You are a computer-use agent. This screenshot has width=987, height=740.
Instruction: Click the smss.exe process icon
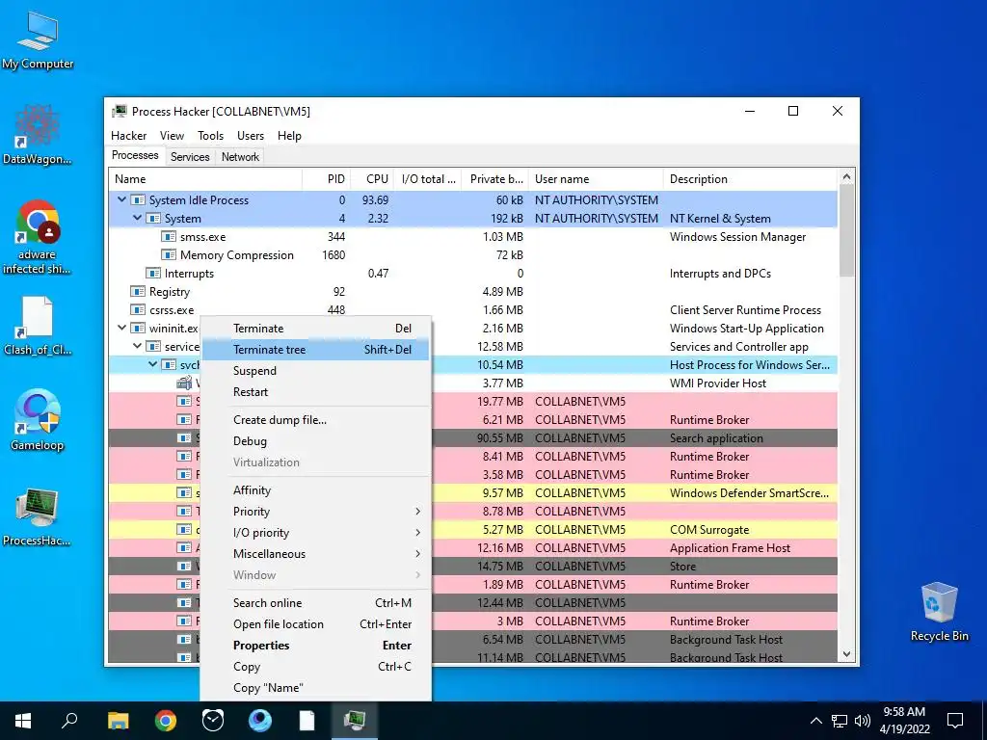click(x=168, y=237)
